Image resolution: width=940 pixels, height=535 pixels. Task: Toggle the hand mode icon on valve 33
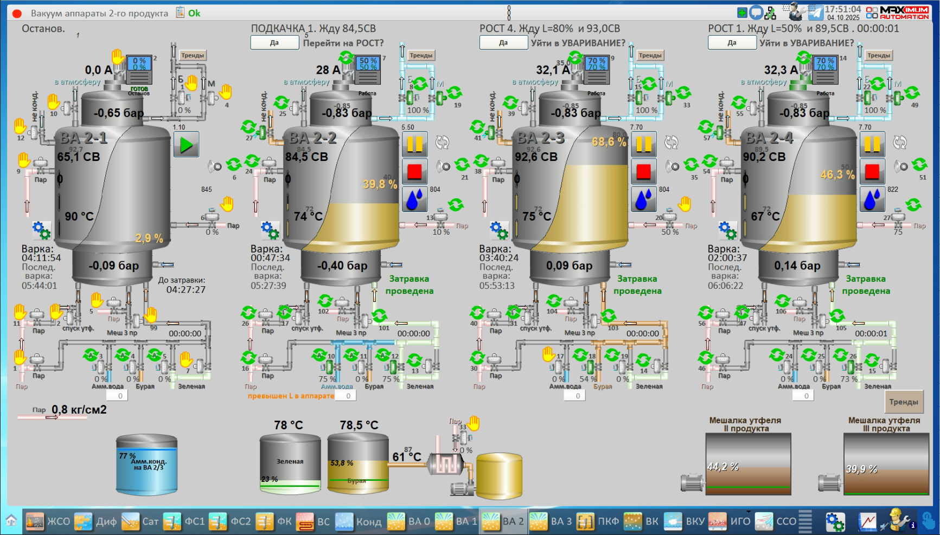(474, 423)
